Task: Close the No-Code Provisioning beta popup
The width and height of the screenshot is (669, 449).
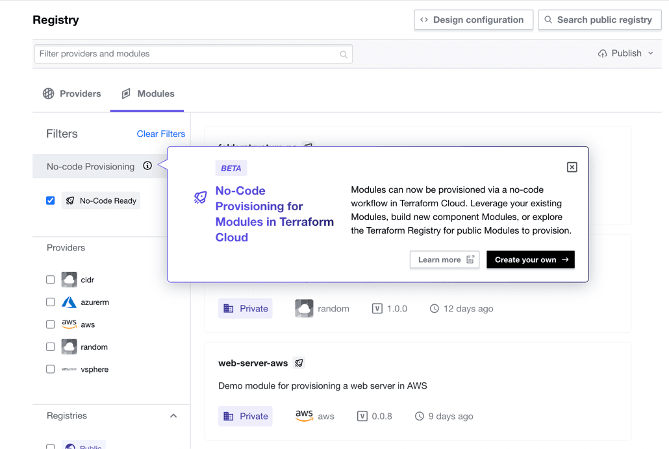Action: point(572,167)
